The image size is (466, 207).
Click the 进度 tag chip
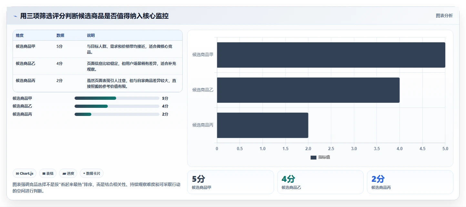point(68,173)
